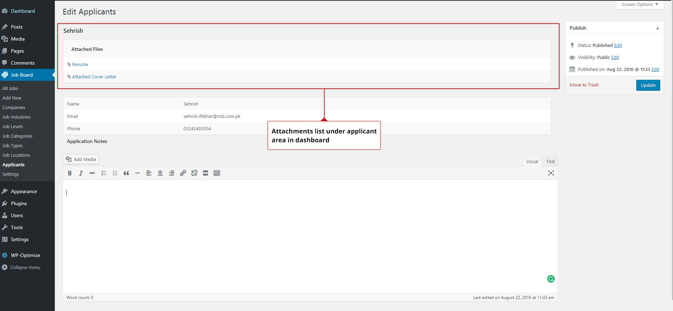Click the Grammarly icon in editor

[x=551, y=279]
